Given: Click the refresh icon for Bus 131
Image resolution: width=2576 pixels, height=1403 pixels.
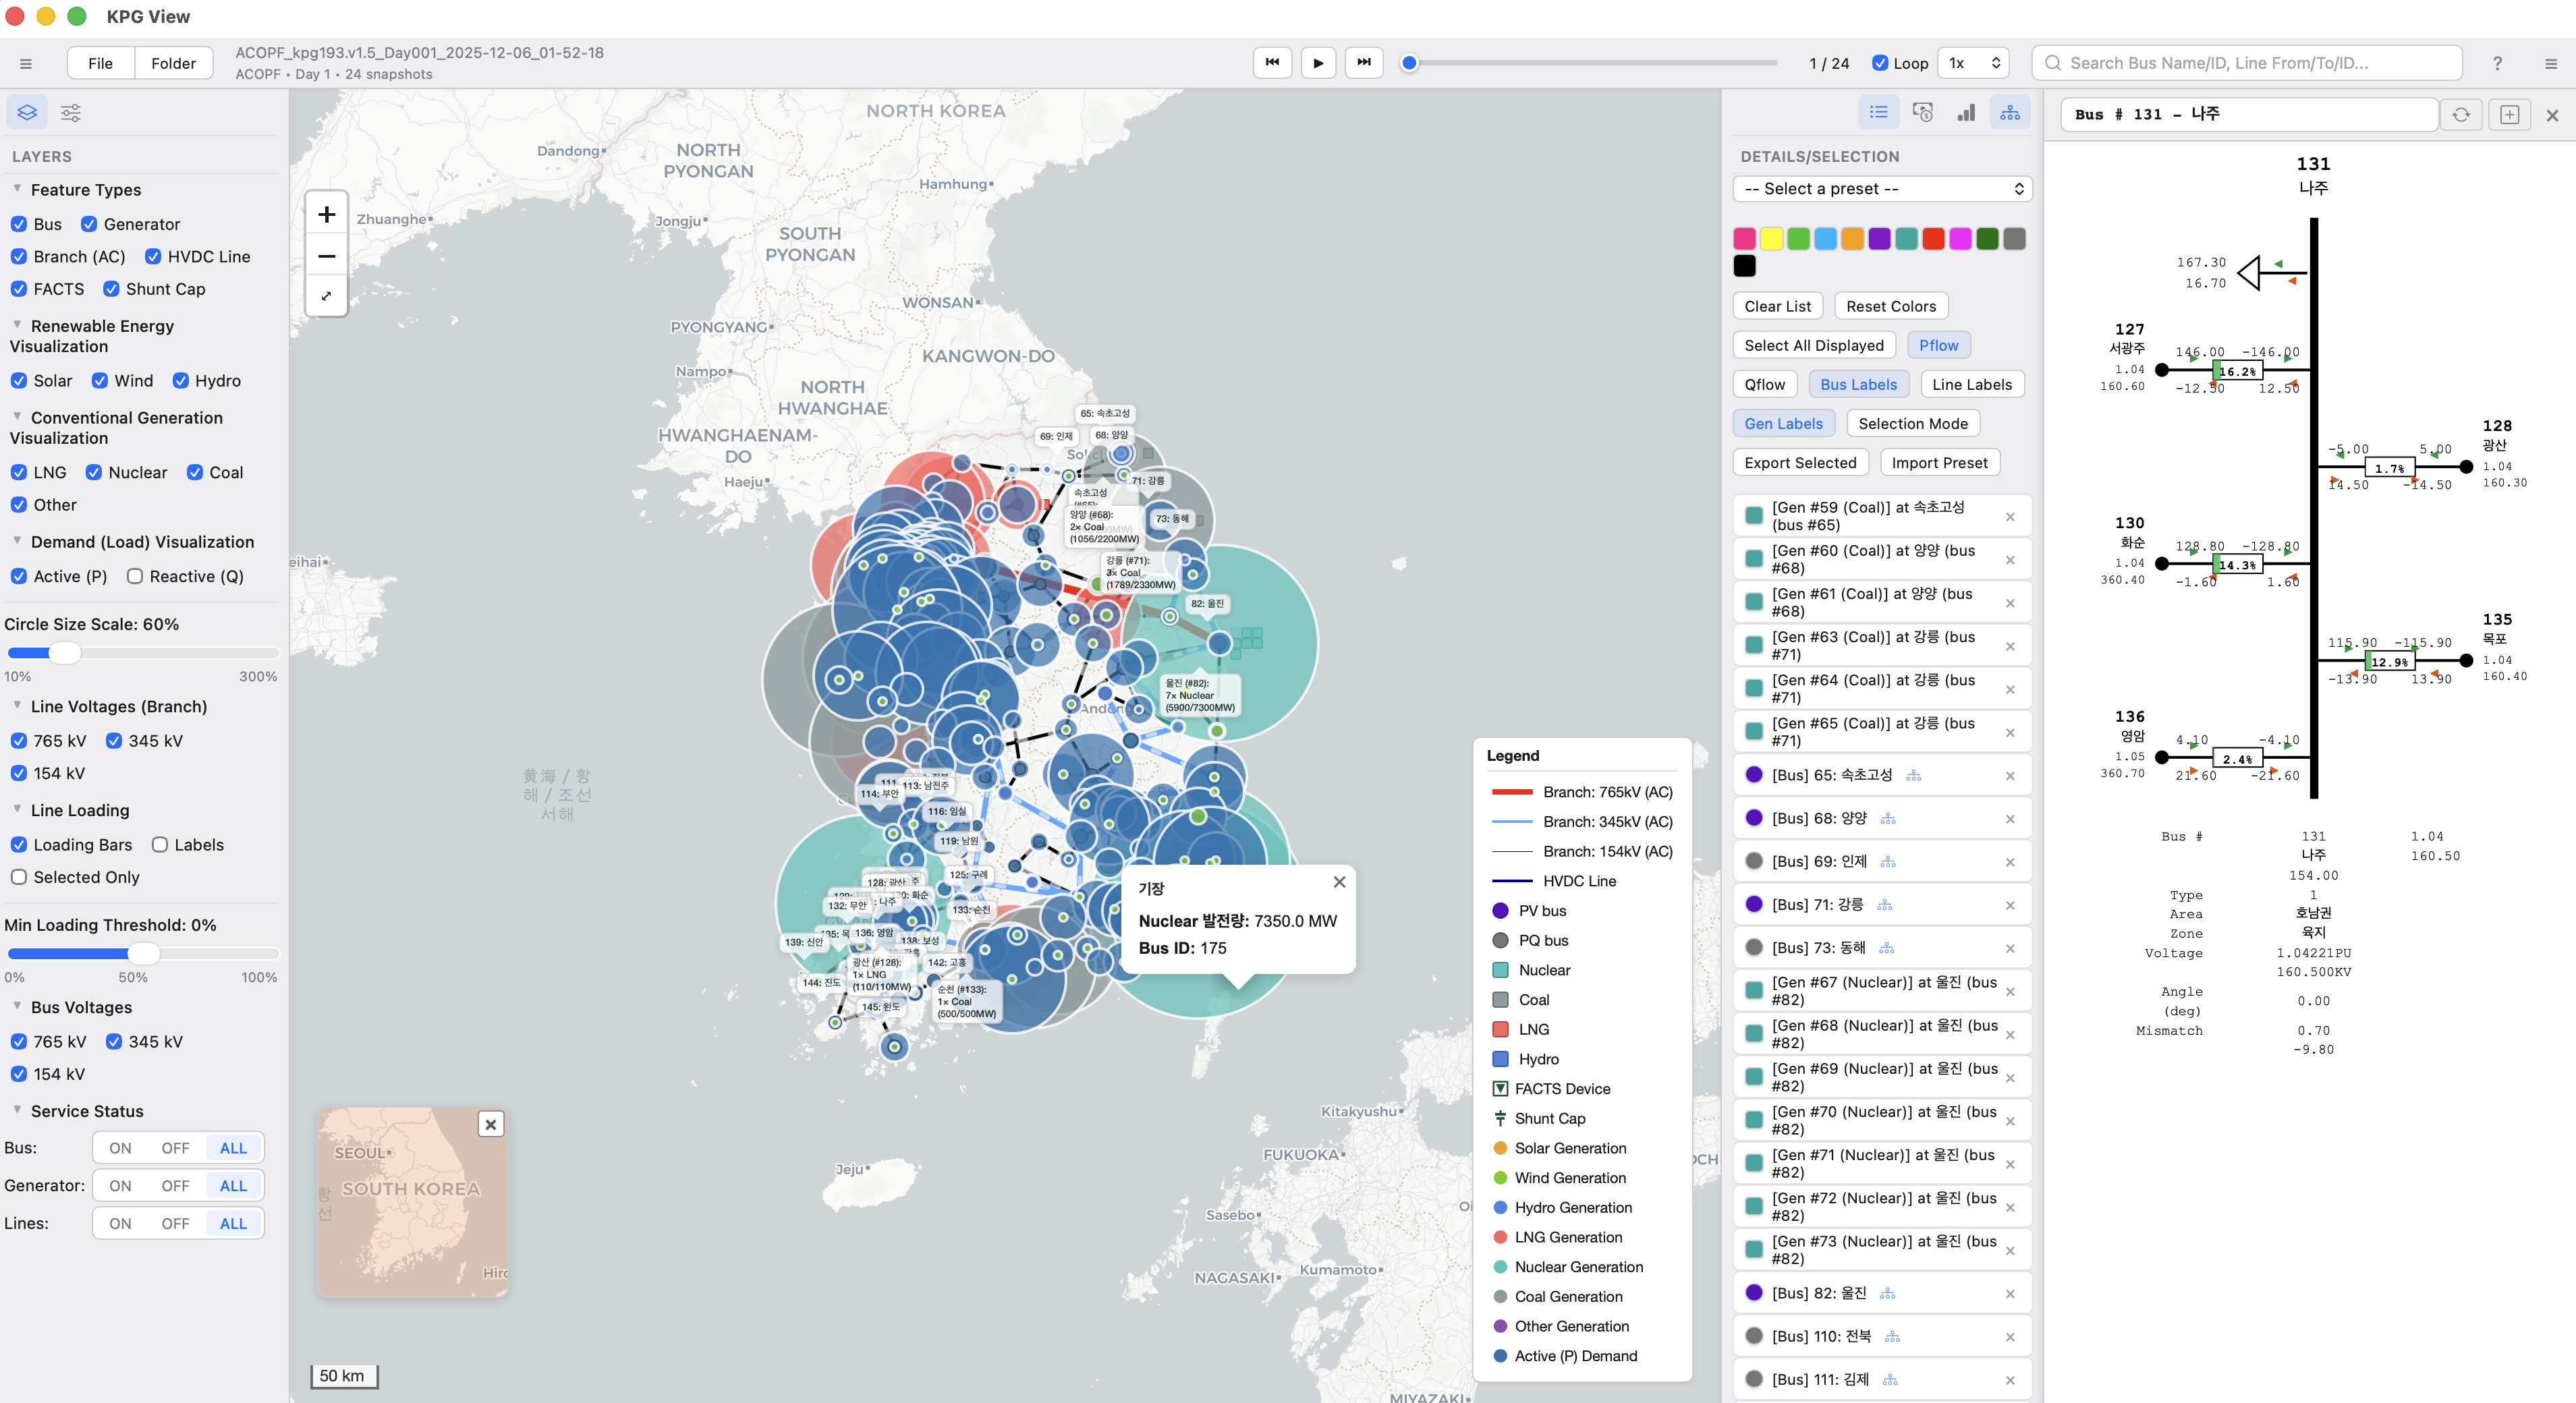Looking at the screenshot, I should 2461,114.
